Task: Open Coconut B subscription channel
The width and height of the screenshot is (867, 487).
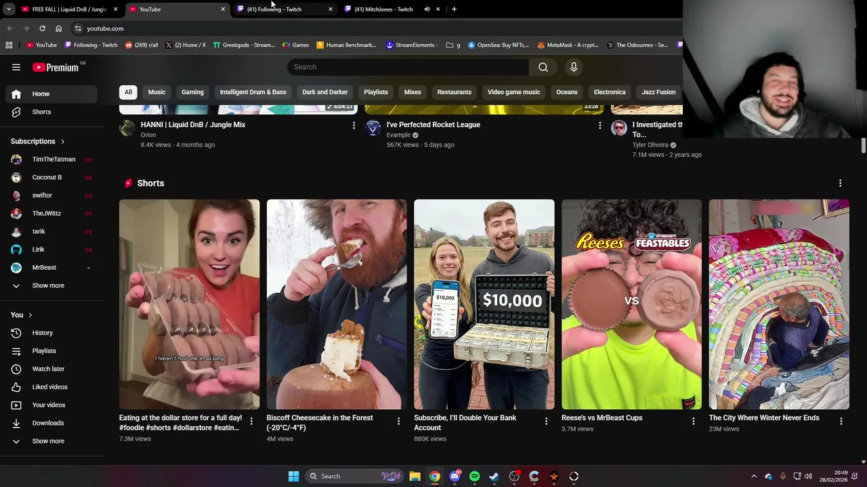Action: [51, 177]
